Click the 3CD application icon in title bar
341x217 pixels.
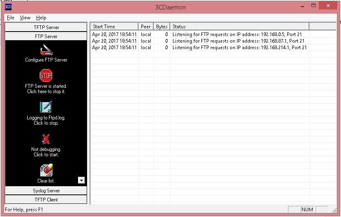point(8,7)
